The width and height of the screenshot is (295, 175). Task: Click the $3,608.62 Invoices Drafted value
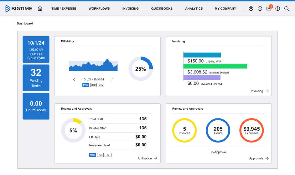197,72
